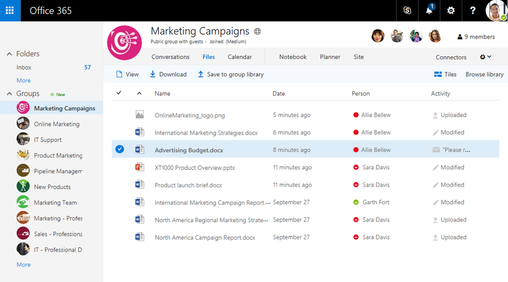Click the View document icon button

click(x=127, y=74)
